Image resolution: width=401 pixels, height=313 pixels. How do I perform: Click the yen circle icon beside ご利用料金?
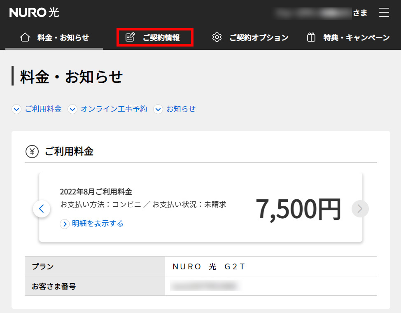pyautogui.click(x=32, y=152)
